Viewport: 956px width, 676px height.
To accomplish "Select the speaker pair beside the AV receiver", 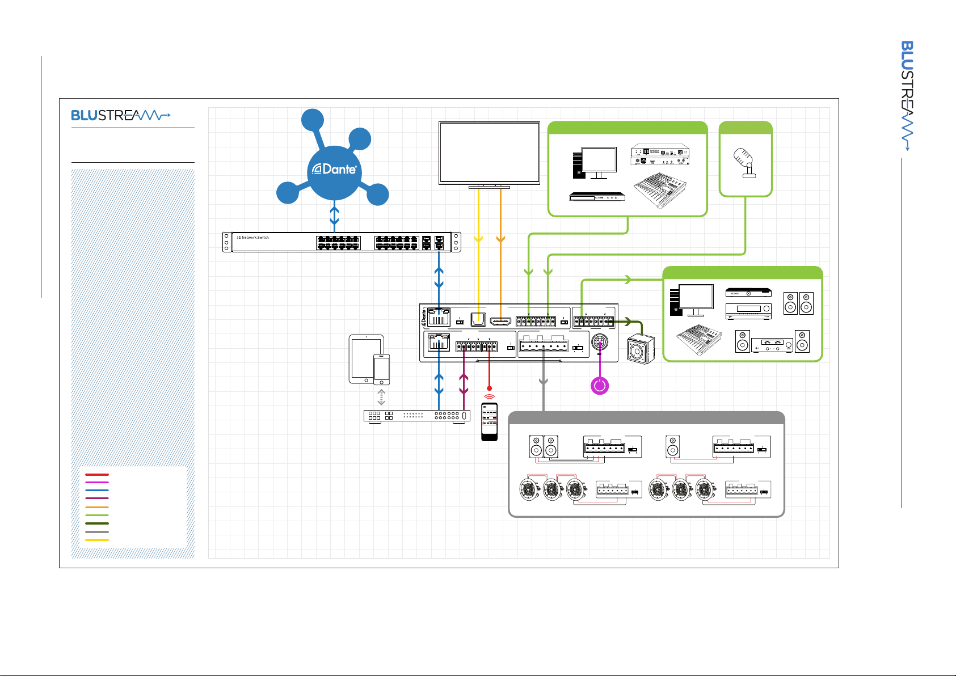I will point(798,303).
